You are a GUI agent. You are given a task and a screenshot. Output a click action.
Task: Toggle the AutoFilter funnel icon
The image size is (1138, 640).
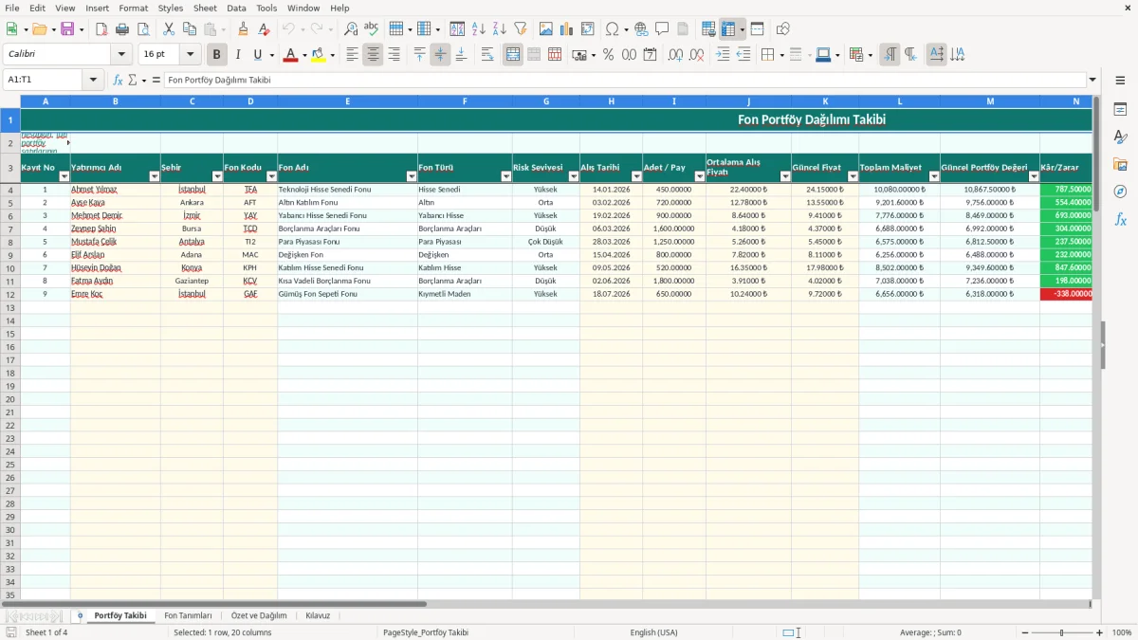pyautogui.click(x=520, y=29)
